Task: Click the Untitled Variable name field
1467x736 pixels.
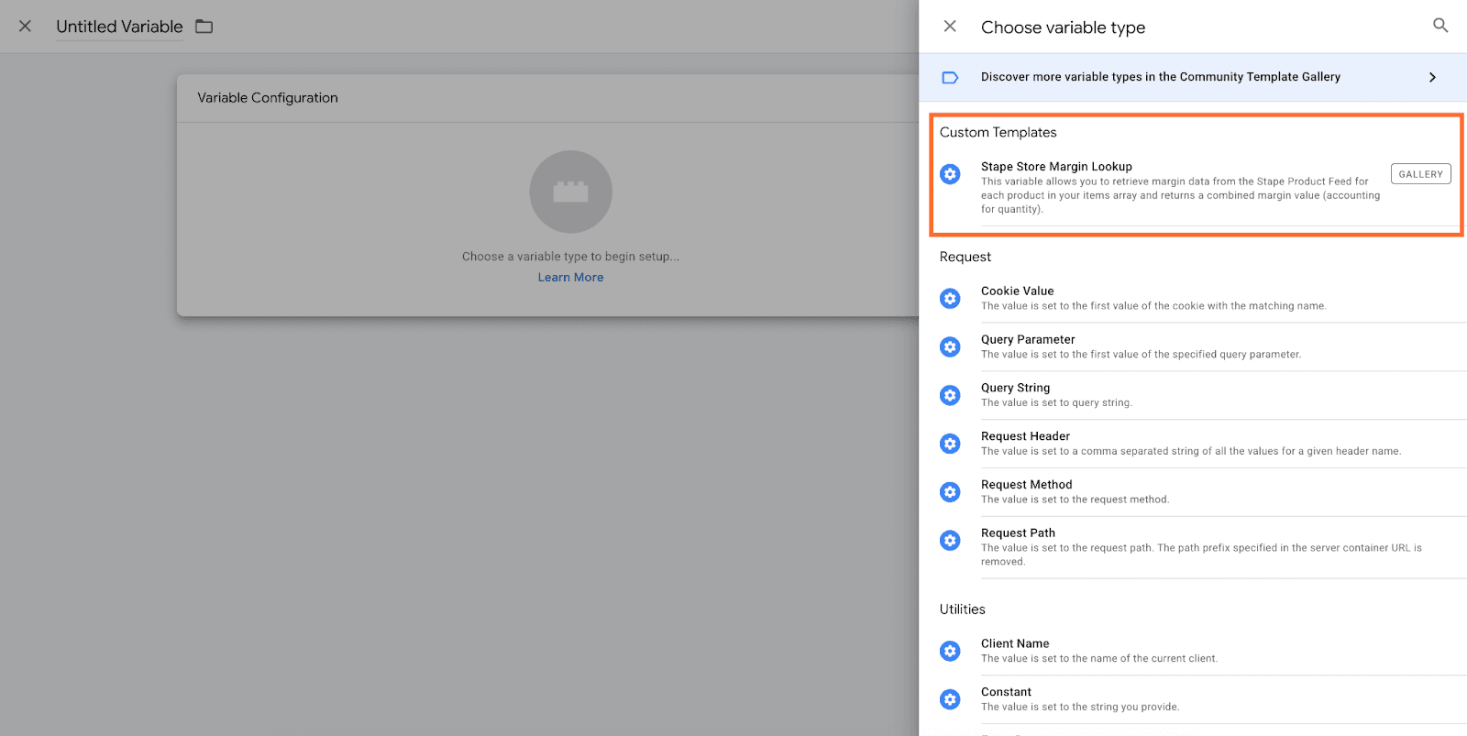Action: click(x=119, y=27)
